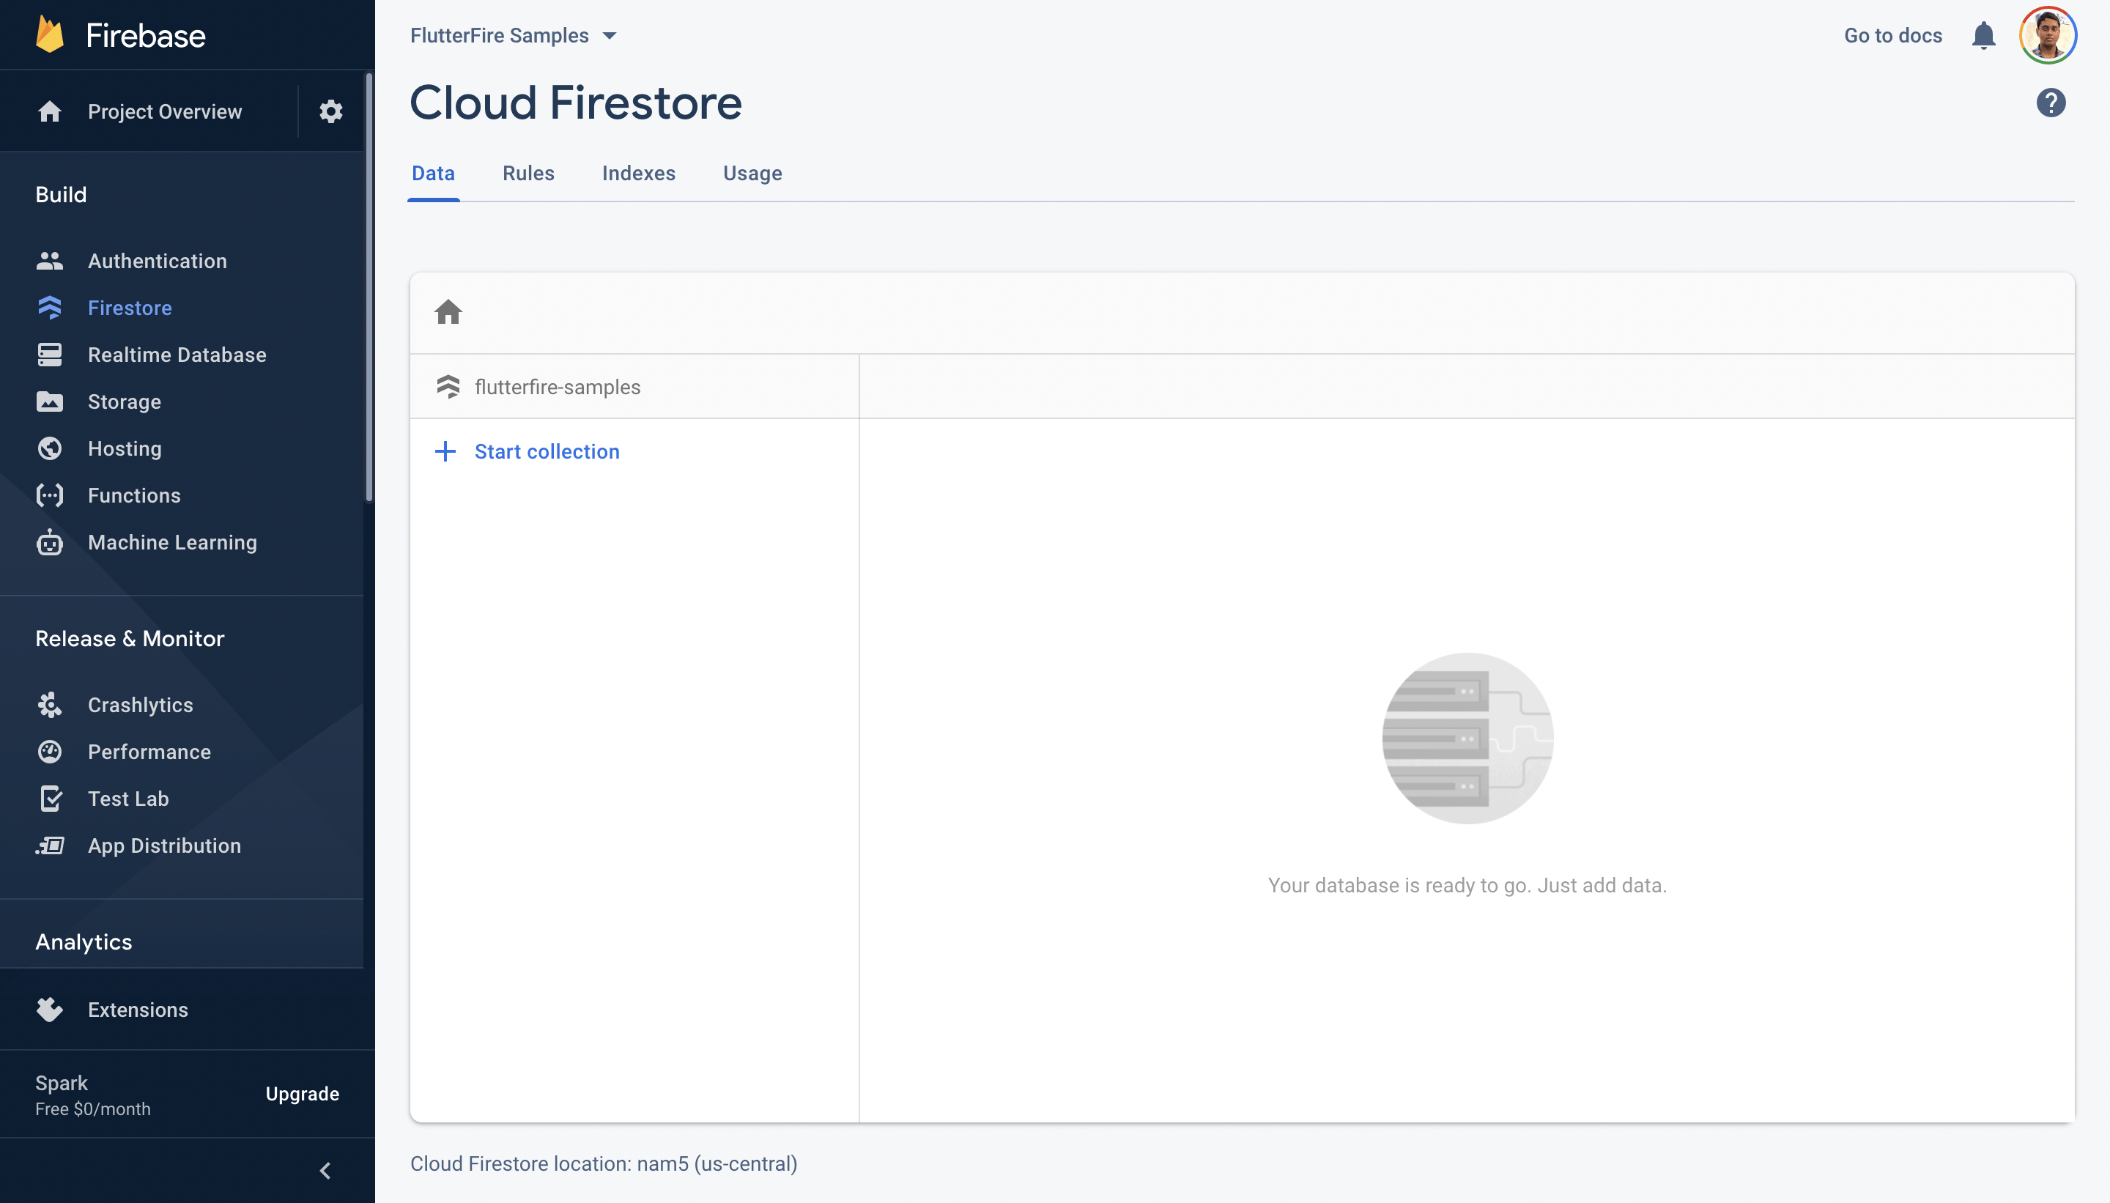Click the Upgrade plan button
This screenshot has height=1203, width=2110.
303,1093
